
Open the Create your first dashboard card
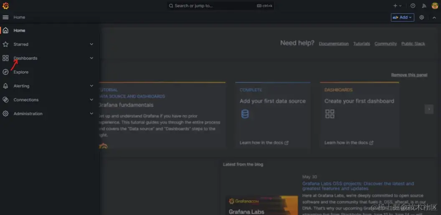[360, 115]
